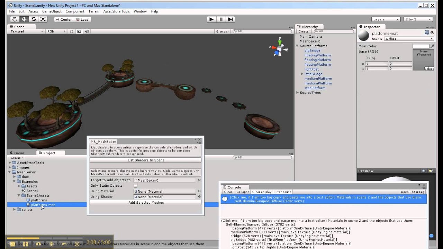Open the GameObject menu
Viewport: 443px width, 249px height.
(x=52, y=11)
